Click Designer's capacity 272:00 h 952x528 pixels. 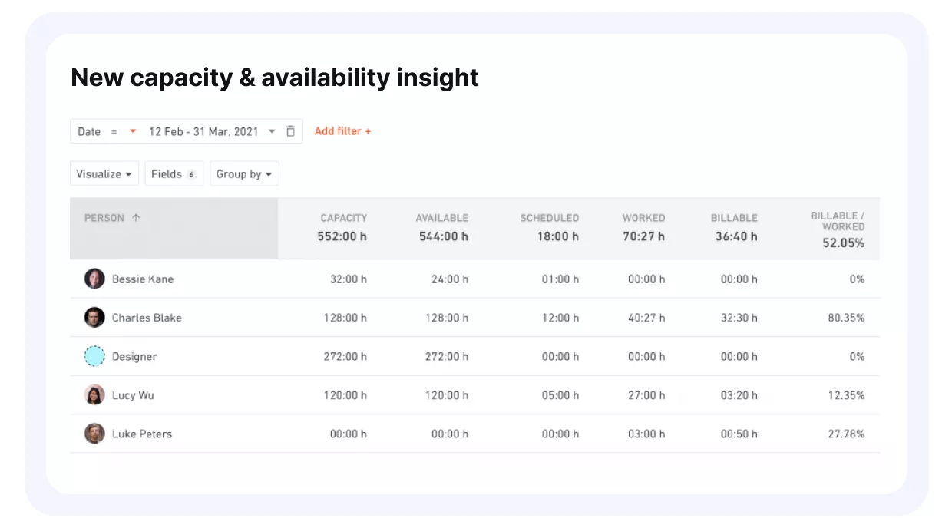click(345, 357)
